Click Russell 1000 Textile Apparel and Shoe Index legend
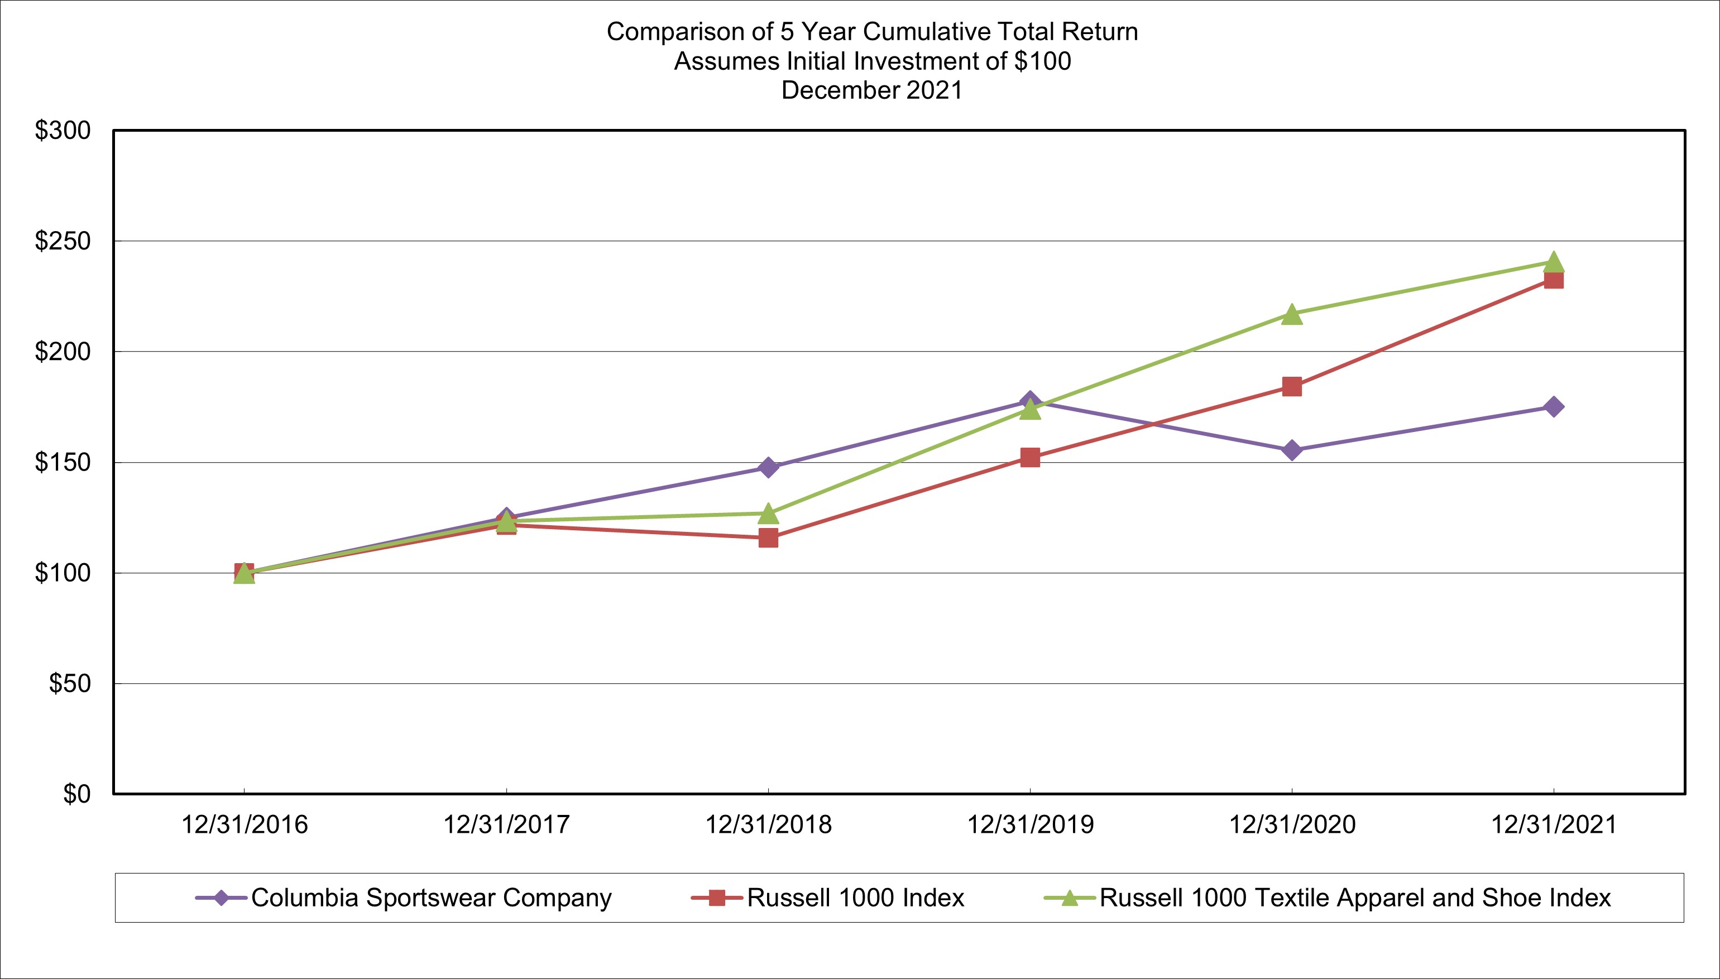The width and height of the screenshot is (1720, 979). coord(1328,898)
